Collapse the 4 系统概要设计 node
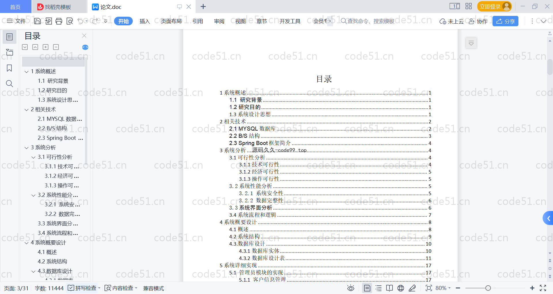This screenshot has width=553, height=294. [x=26, y=243]
